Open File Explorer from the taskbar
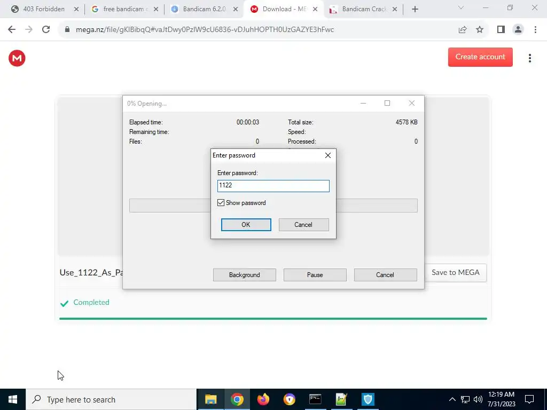This screenshot has width=547, height=410. coord(210,399)
